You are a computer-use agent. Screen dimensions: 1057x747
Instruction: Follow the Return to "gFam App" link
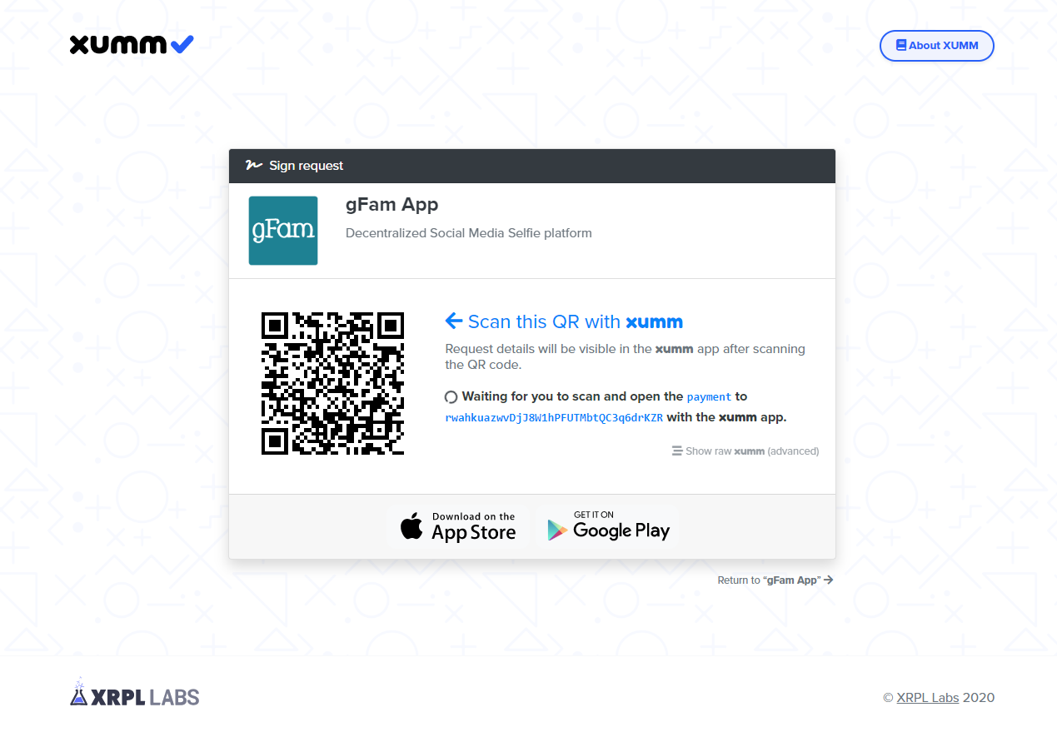click(775, 580)
